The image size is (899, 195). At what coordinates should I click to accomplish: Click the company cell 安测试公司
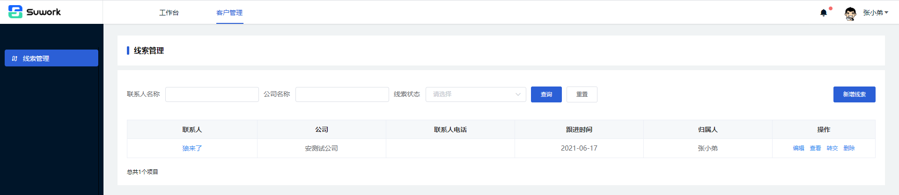click(x=322, y=148)
